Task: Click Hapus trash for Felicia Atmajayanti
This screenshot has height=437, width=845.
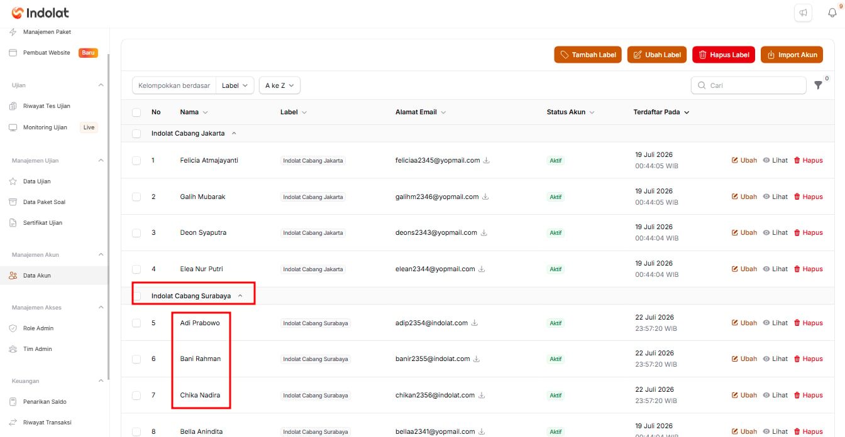Action: pyautogui.click(x=808, y=160)
